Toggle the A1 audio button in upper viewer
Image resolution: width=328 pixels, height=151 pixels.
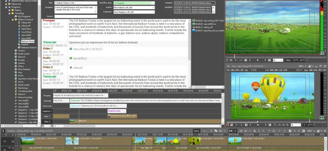click(x=295, y=60)
